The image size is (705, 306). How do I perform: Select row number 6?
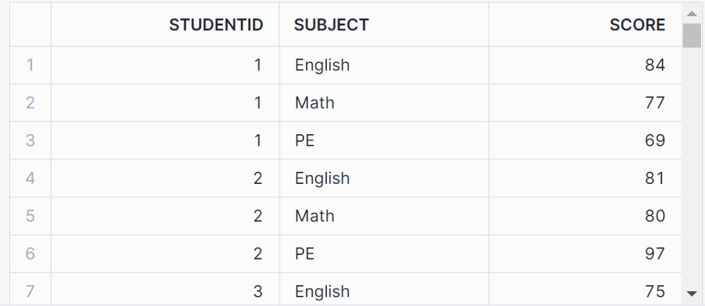click(x=30, y=254)
